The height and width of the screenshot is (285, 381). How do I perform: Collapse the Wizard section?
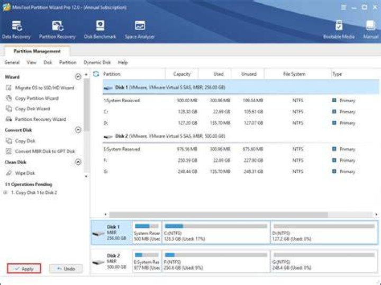78,77
